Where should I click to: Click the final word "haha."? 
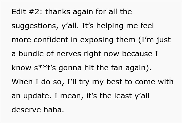(x=53, y=110)
